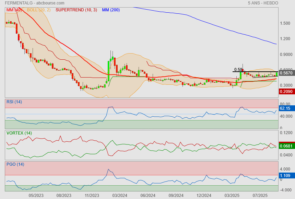Click the 1.500 price axis label

click(x=285, y=23)
